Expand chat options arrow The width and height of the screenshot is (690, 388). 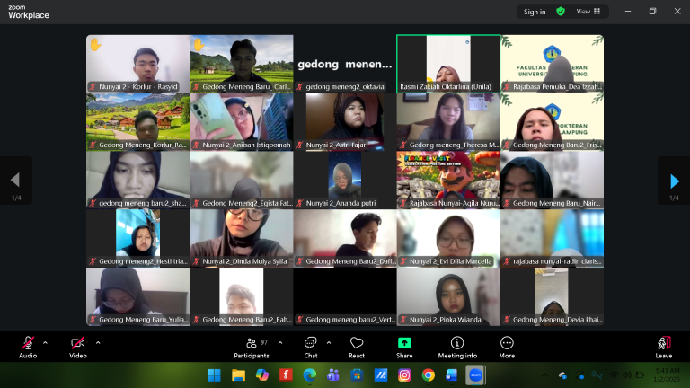point(329,343)
